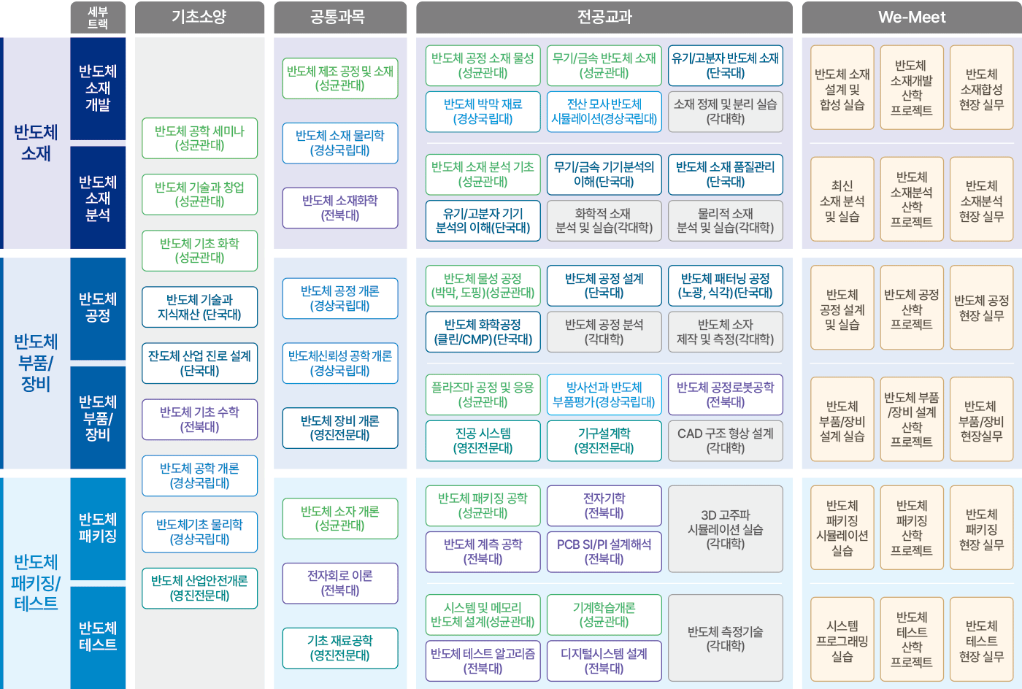Click 반도체 측정기술 (각대학)
The image size is (1022, 689).
coord(726,638)
